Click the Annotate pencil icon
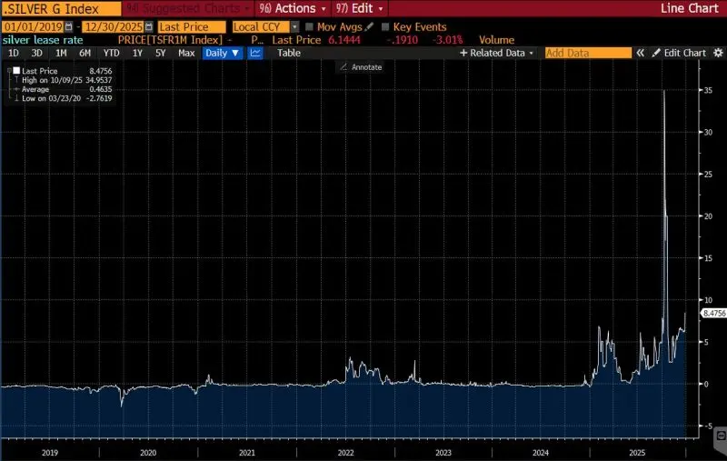This screenshot has height=461, width=727. [344, 67]
